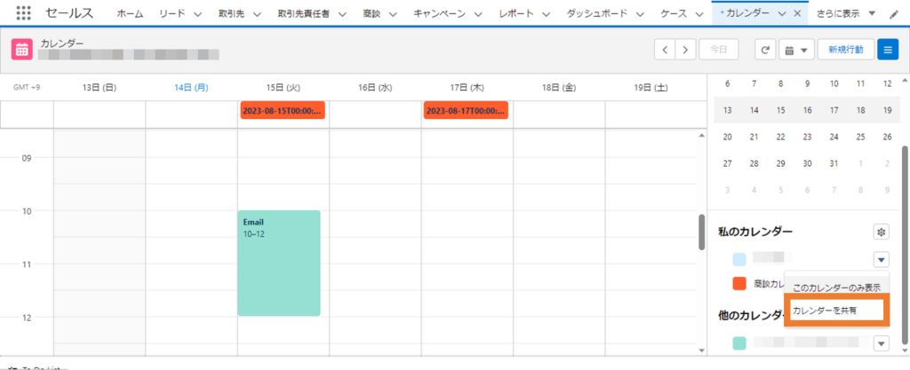
Task: Expand レポート chevron menu
Action: (547, 14)
